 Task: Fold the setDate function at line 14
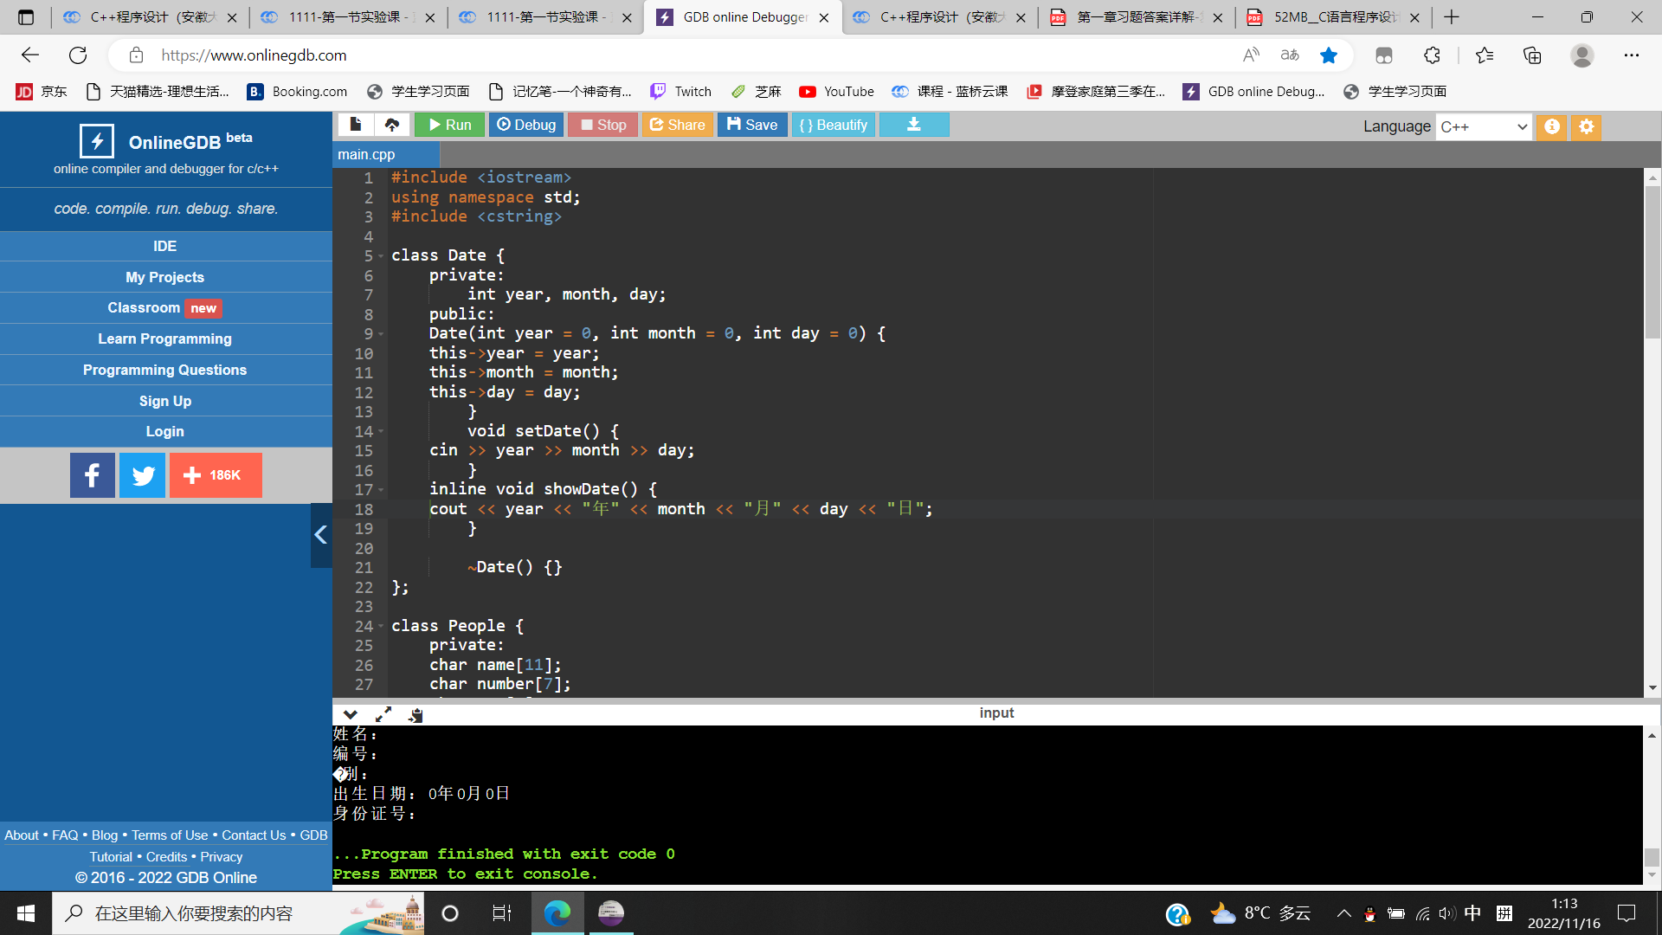point(381,431)
